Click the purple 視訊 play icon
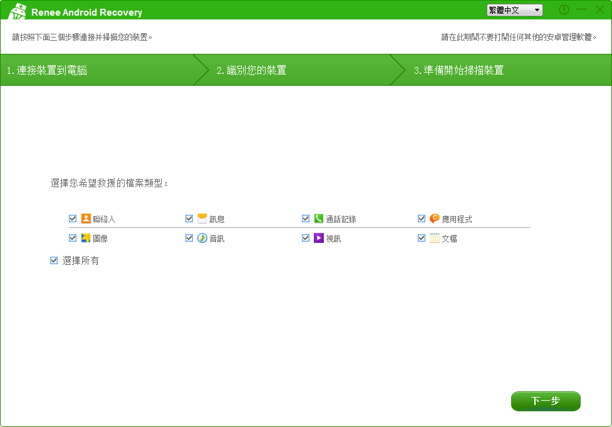This screenshot has height=427, width=612. [319, 238]
